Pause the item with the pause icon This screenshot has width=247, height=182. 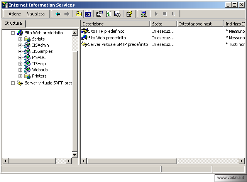pos(173,14)
